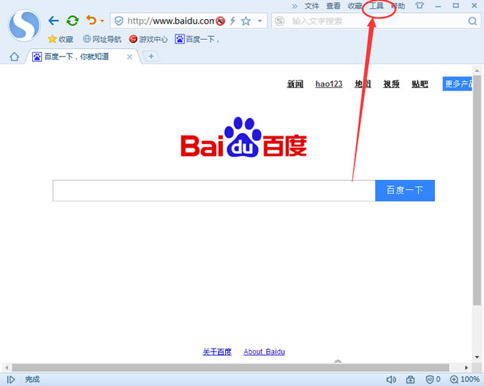Screen dimensions: 484x386
Task: Open a new tab with plus button
Action: click(x=151, y=56)
